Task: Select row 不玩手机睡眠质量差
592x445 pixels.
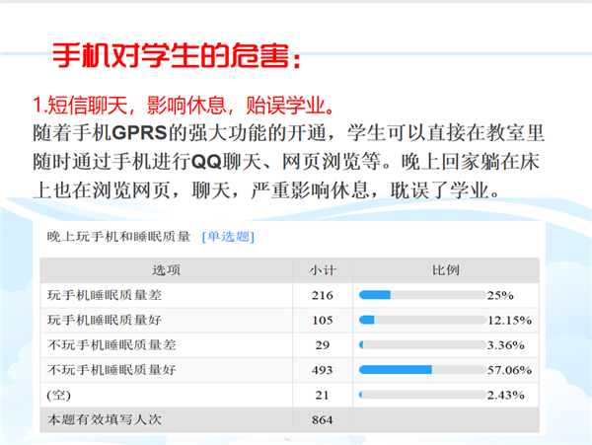Action: 289,345
